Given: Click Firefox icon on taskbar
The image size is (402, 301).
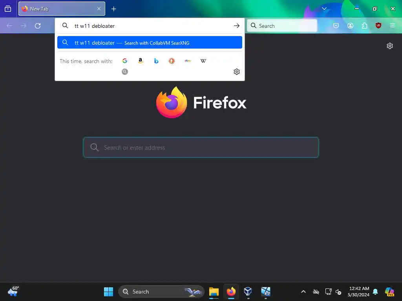Looking at the screenshot, I should click(231, 292).
